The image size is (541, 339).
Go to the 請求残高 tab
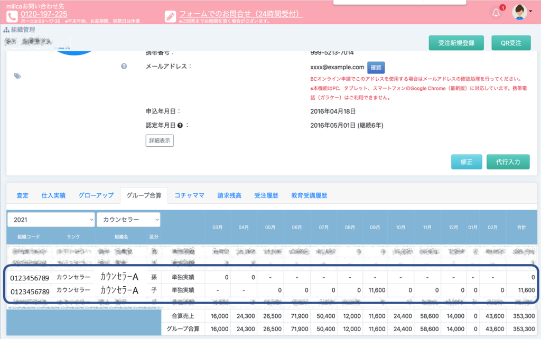(229, 195)
